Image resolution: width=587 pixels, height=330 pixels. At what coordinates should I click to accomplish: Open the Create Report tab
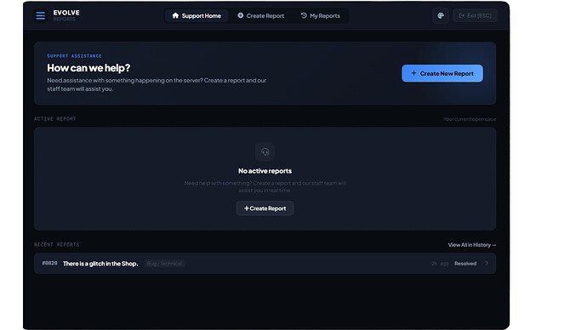(x=261, y=15)
